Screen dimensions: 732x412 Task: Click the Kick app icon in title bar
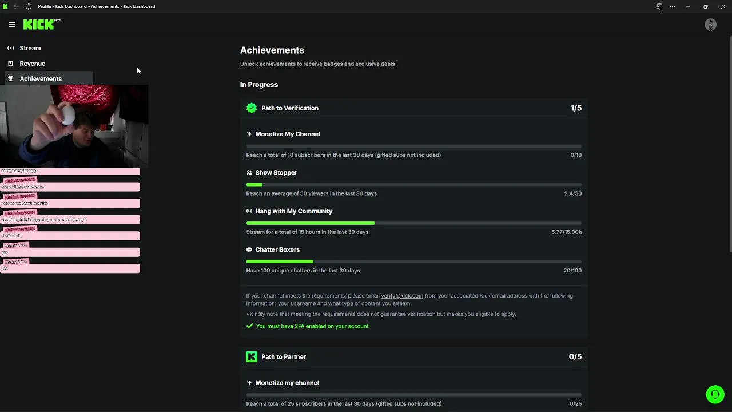[x=5, y=6]
